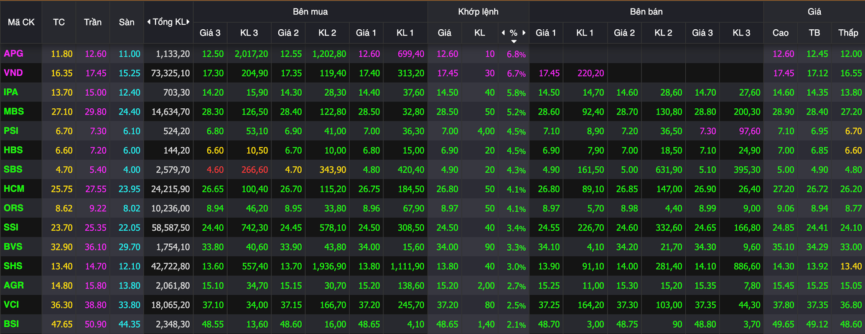Select the MBS ticker row symbol
865x334 pixels.
[x=14, y=111]
